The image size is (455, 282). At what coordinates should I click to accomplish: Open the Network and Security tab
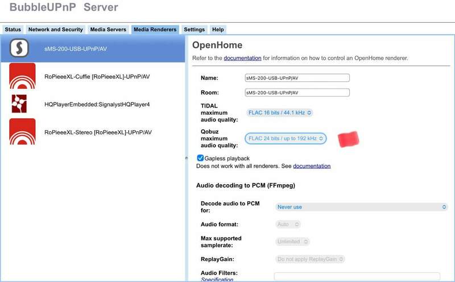point(55,30)
